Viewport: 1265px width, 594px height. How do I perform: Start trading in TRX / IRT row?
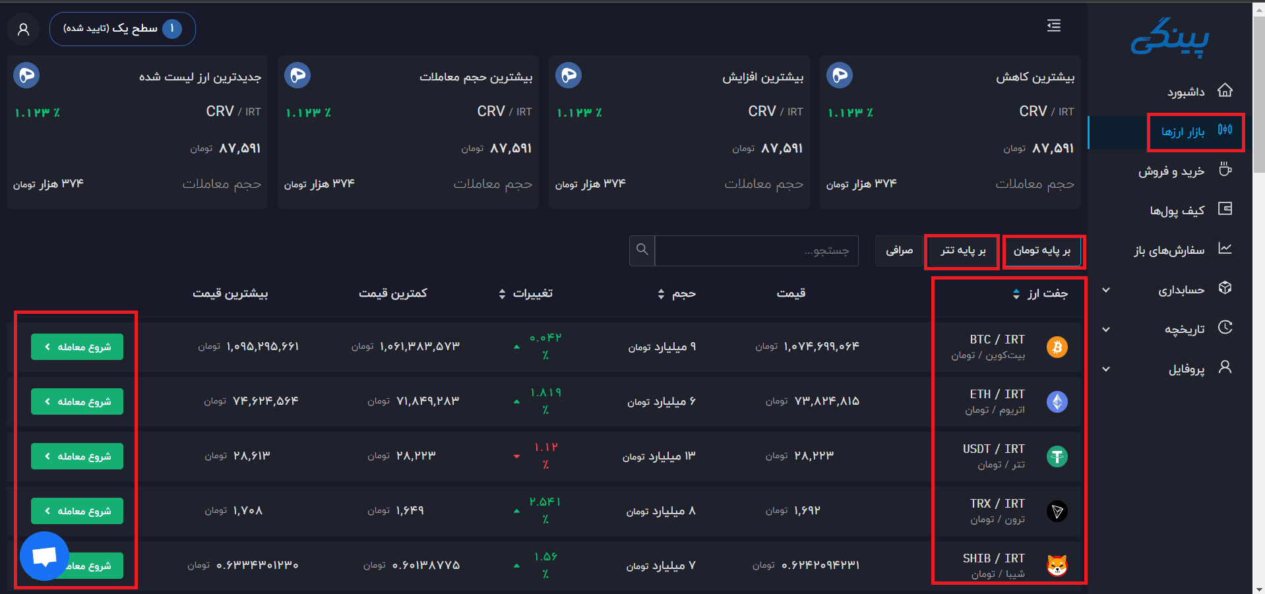pos(77,511)
